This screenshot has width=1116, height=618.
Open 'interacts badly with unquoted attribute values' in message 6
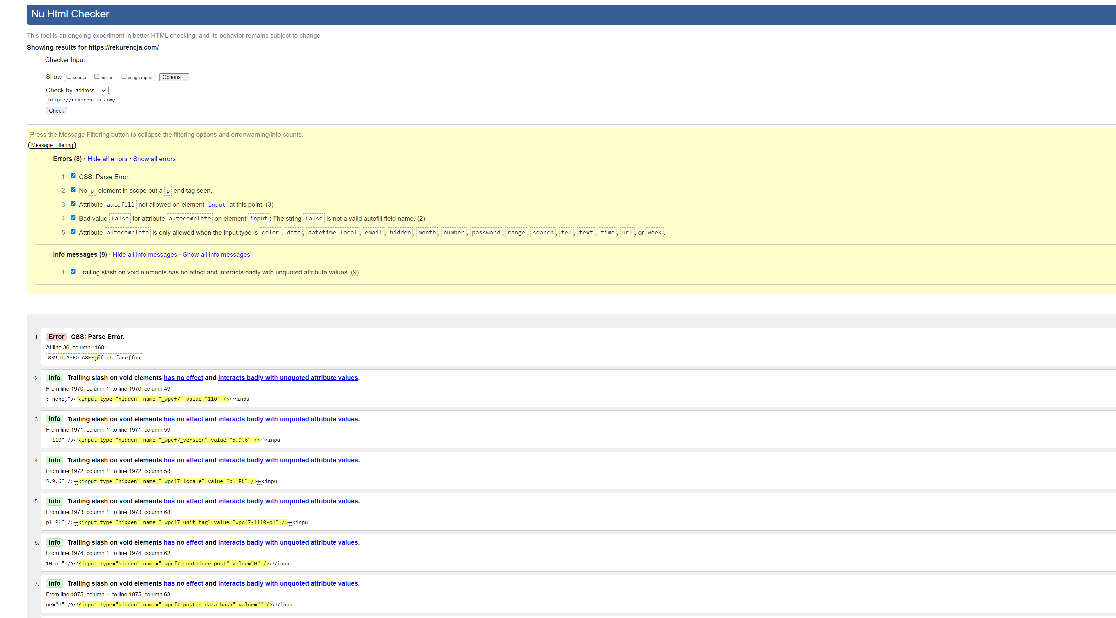point(288,543)
